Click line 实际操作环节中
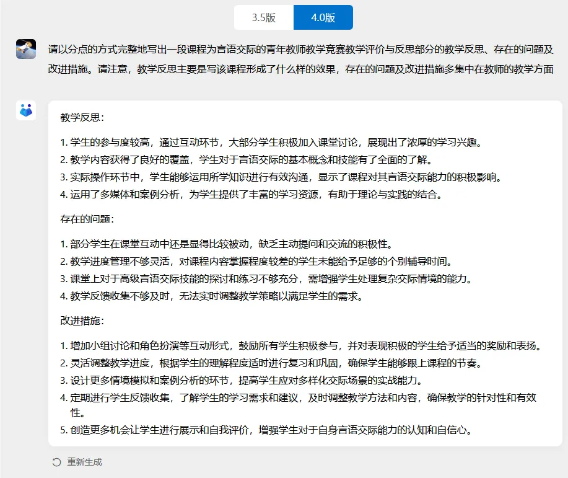 click(x=282, y=177)
